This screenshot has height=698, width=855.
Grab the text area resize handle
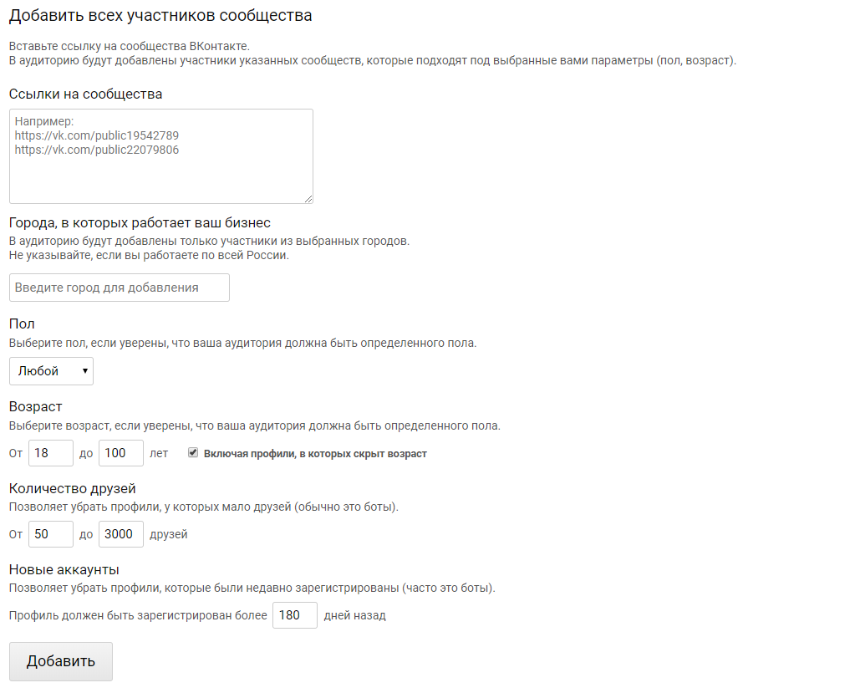(308, 199)
